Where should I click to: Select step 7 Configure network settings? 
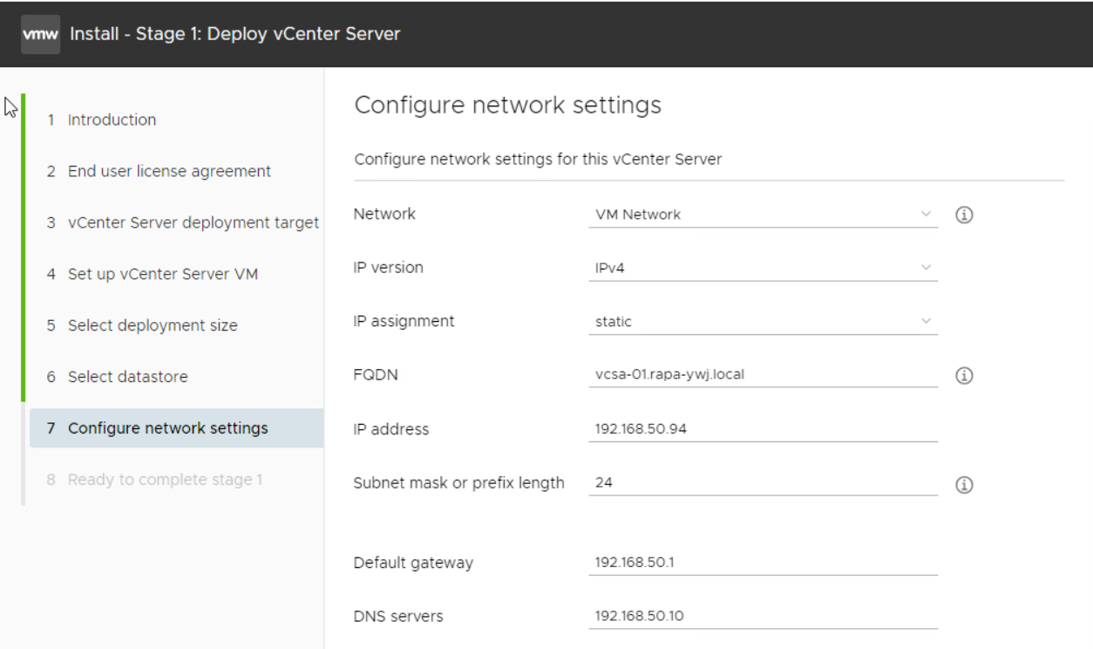click(x=176, y=428)
